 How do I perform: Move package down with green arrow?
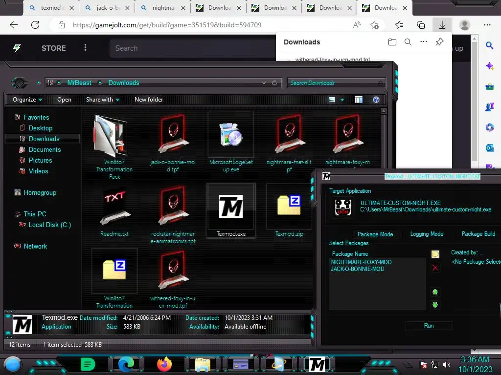pyautogui.click(x=435, y=305)
